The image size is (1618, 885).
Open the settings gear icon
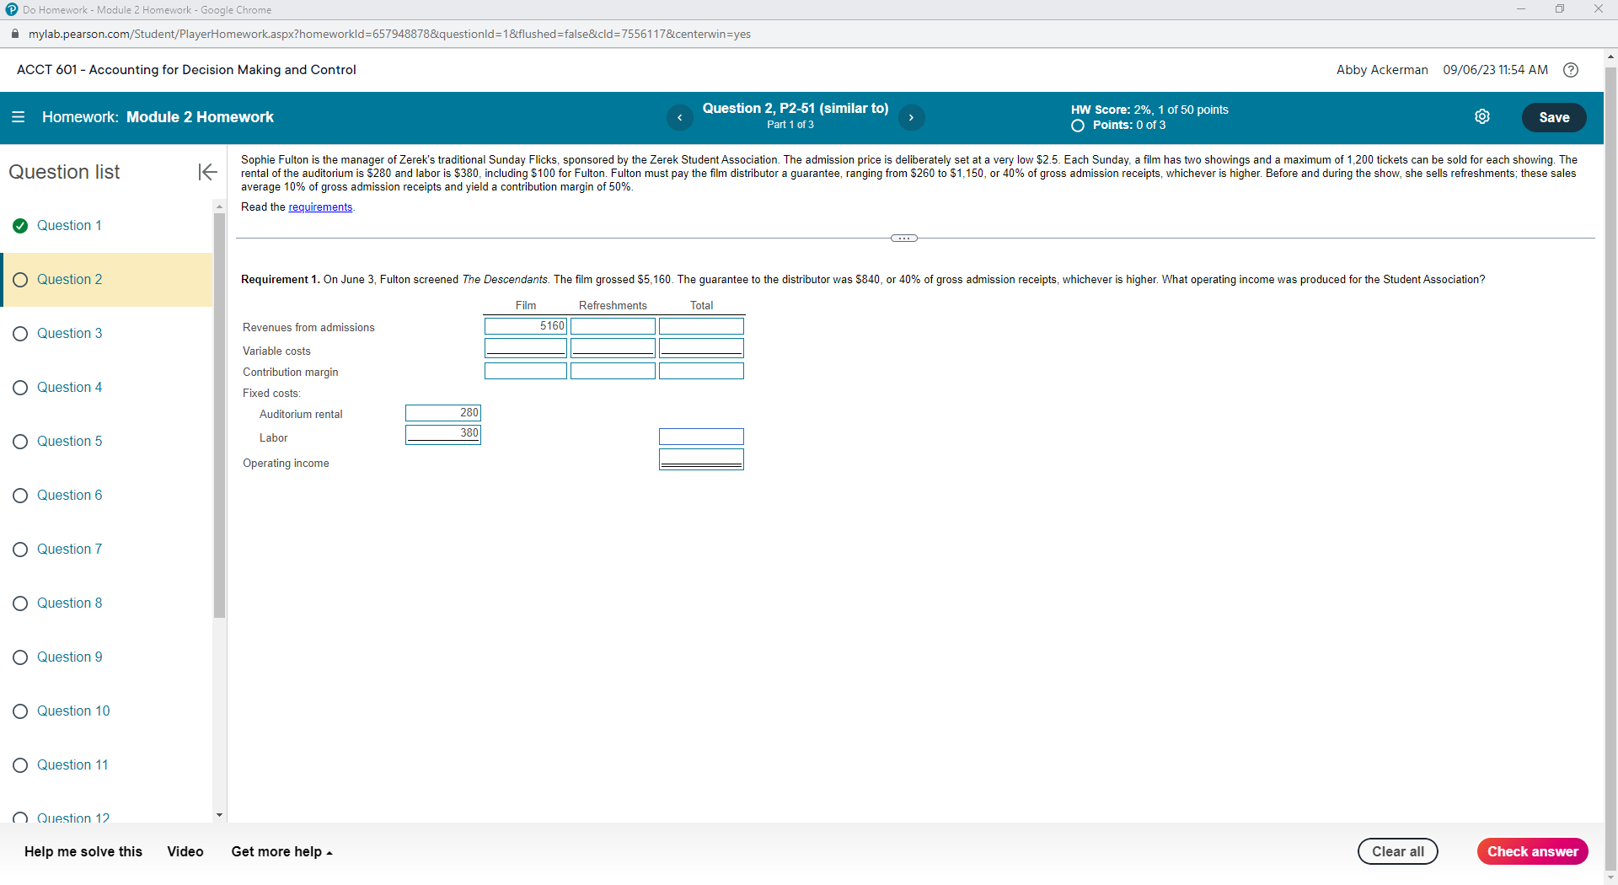pos(1482,117)
